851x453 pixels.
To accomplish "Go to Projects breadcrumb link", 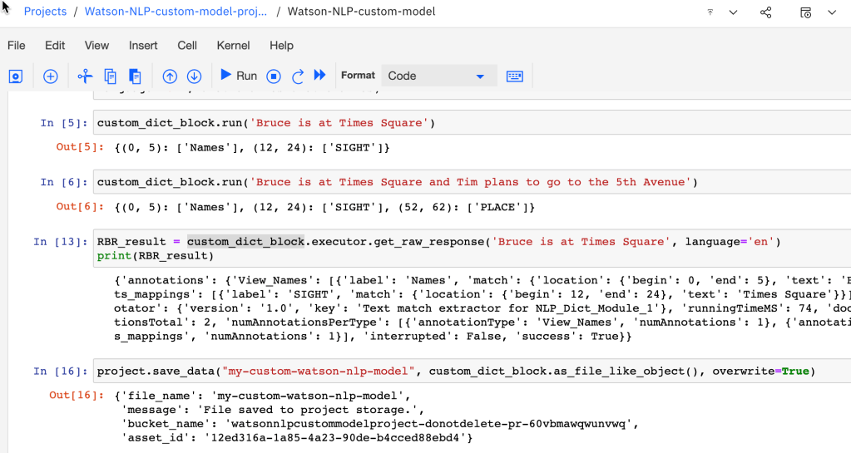I will tap(45, 12).
